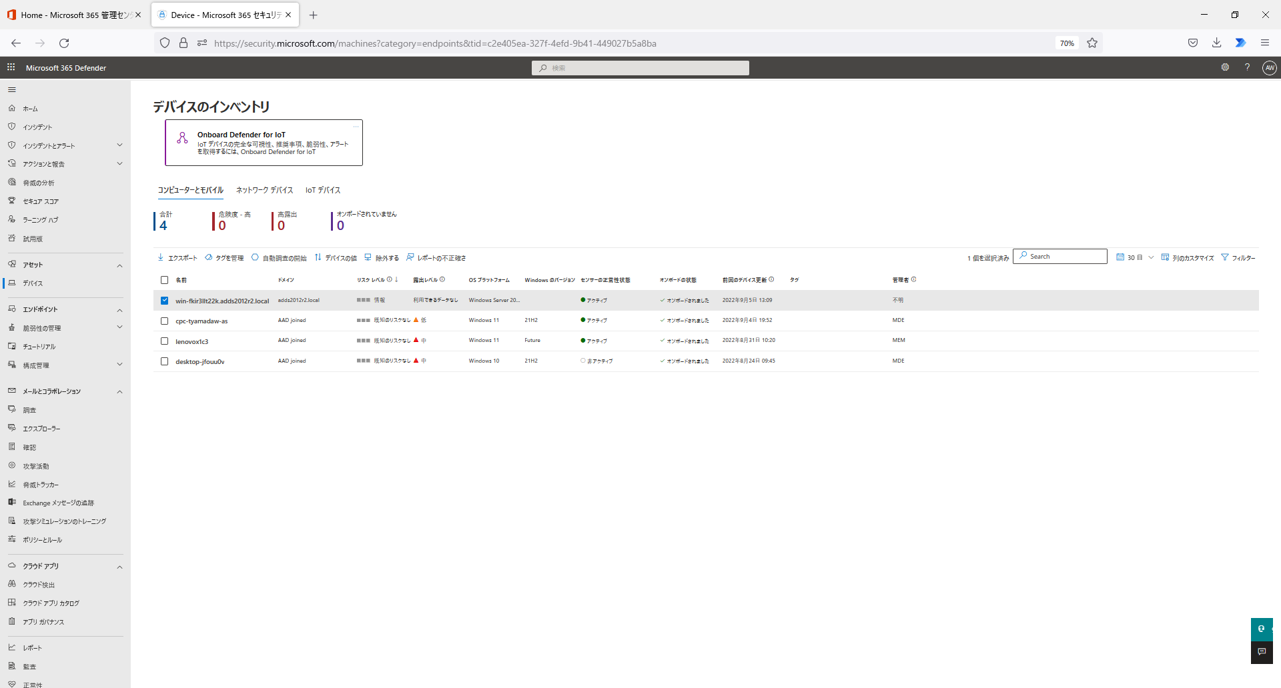Screen dimensions: 1281x688
Task: Click タグを管理 in the toolbar
Action: coord(224,258)
